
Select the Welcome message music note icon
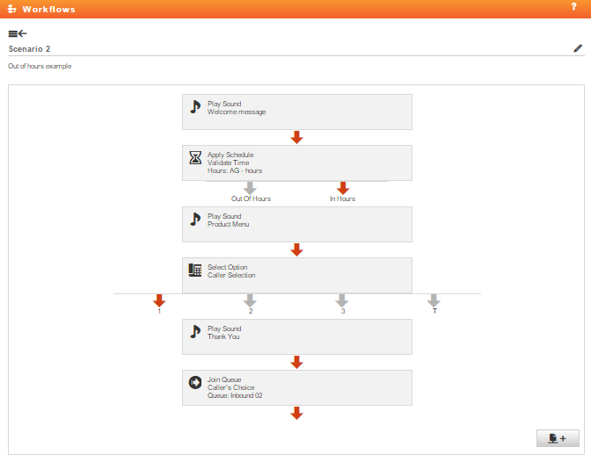pyautogui.click(x=195, y=107)
